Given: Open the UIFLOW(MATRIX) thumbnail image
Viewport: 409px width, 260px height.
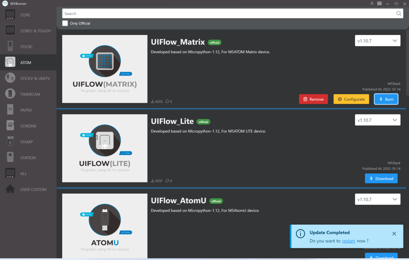Looking at the screenshot, I should [x=105, y=69].
